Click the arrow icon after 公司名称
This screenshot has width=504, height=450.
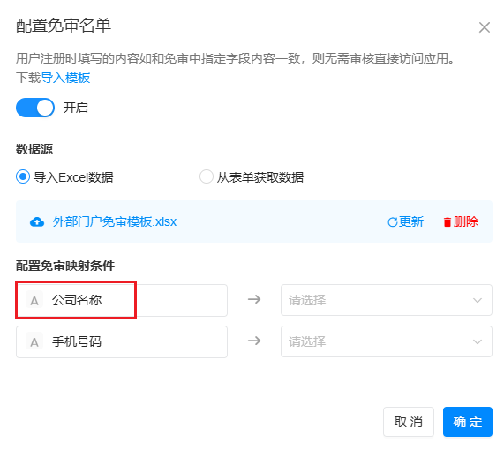(x=254, y=300)
